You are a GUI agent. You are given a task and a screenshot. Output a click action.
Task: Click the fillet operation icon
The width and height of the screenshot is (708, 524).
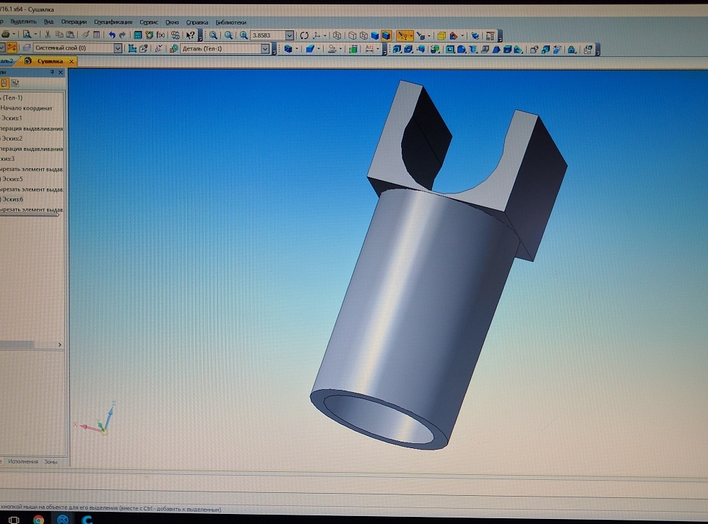tap(462, 49)
